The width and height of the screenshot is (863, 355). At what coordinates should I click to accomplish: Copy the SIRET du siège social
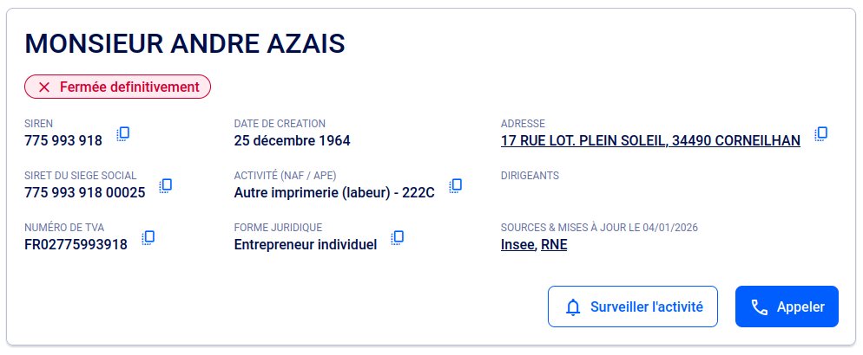tap(166, 185)
